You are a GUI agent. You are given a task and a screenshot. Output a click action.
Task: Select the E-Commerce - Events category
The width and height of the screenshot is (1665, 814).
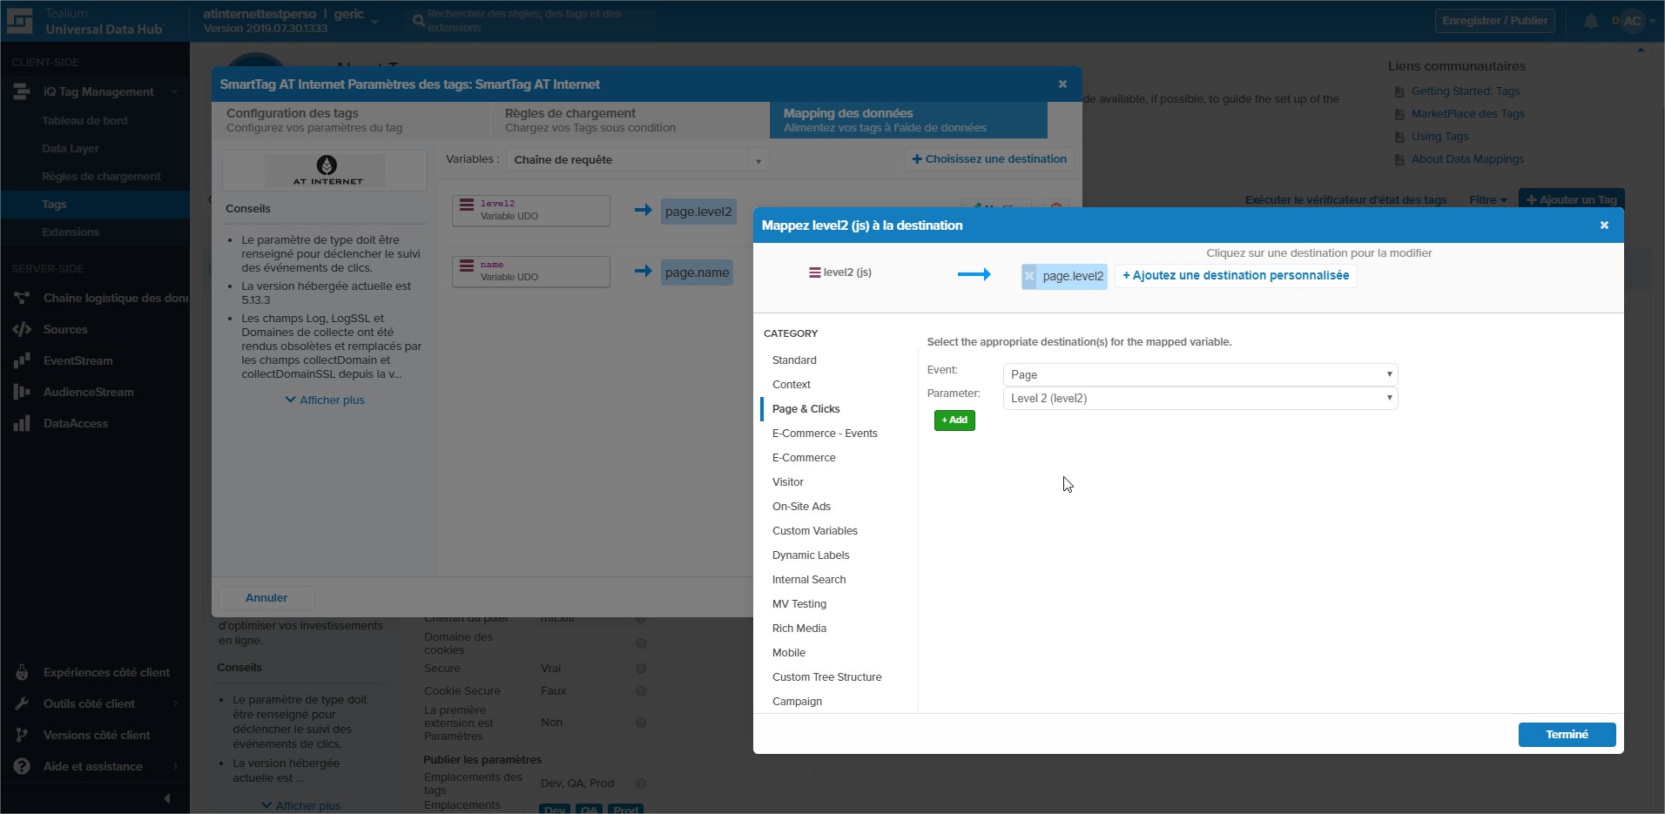tap(824, 433)
